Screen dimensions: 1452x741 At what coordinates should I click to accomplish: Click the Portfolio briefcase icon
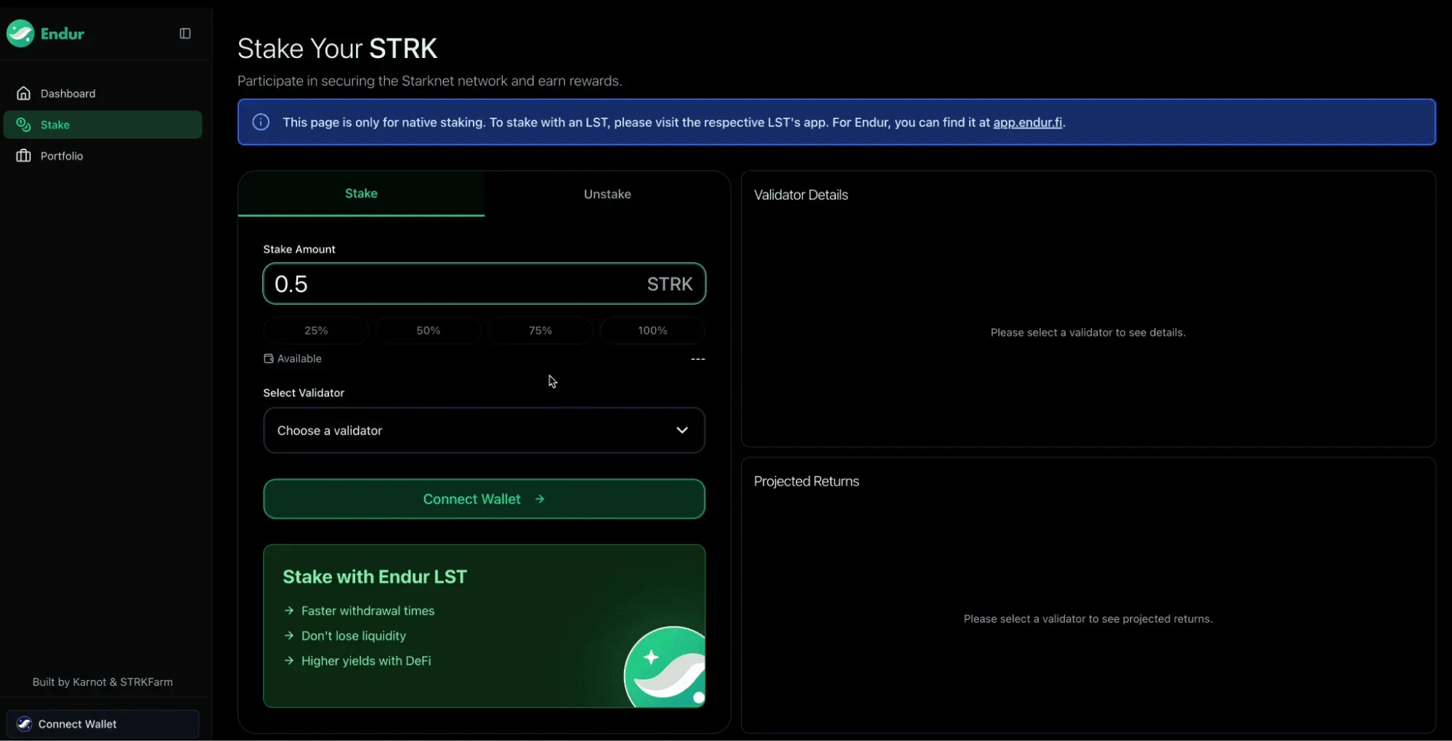[23, 156]
